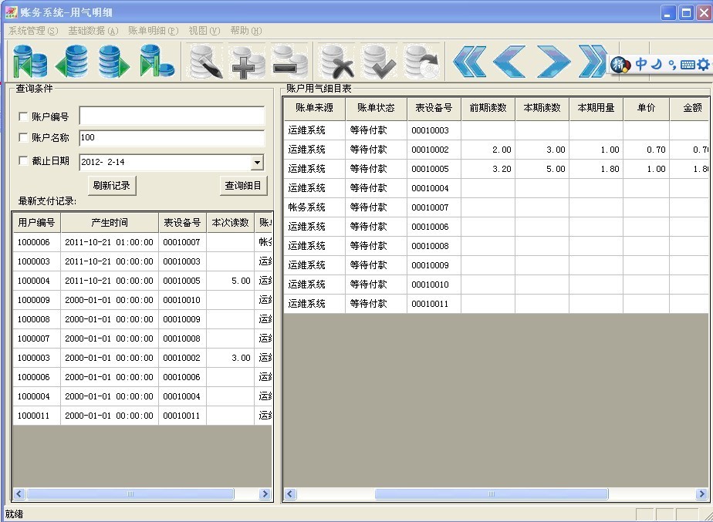Click the confirm checkmark database icon
This screenshot has width=713, height=522.
tap(379, 61)
